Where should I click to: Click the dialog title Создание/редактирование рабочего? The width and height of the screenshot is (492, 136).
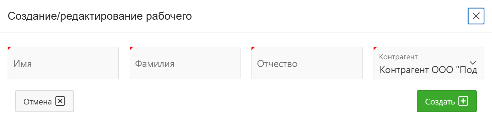click(x=100, y=16)
